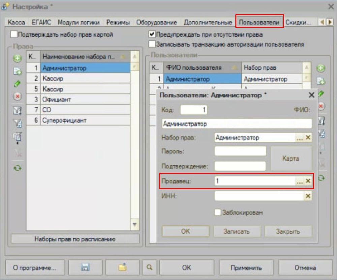Image resolution: width=337 pixels, height=280 pixels.
Task: Click the red delete icon in the Права panel
Action: 18,96
